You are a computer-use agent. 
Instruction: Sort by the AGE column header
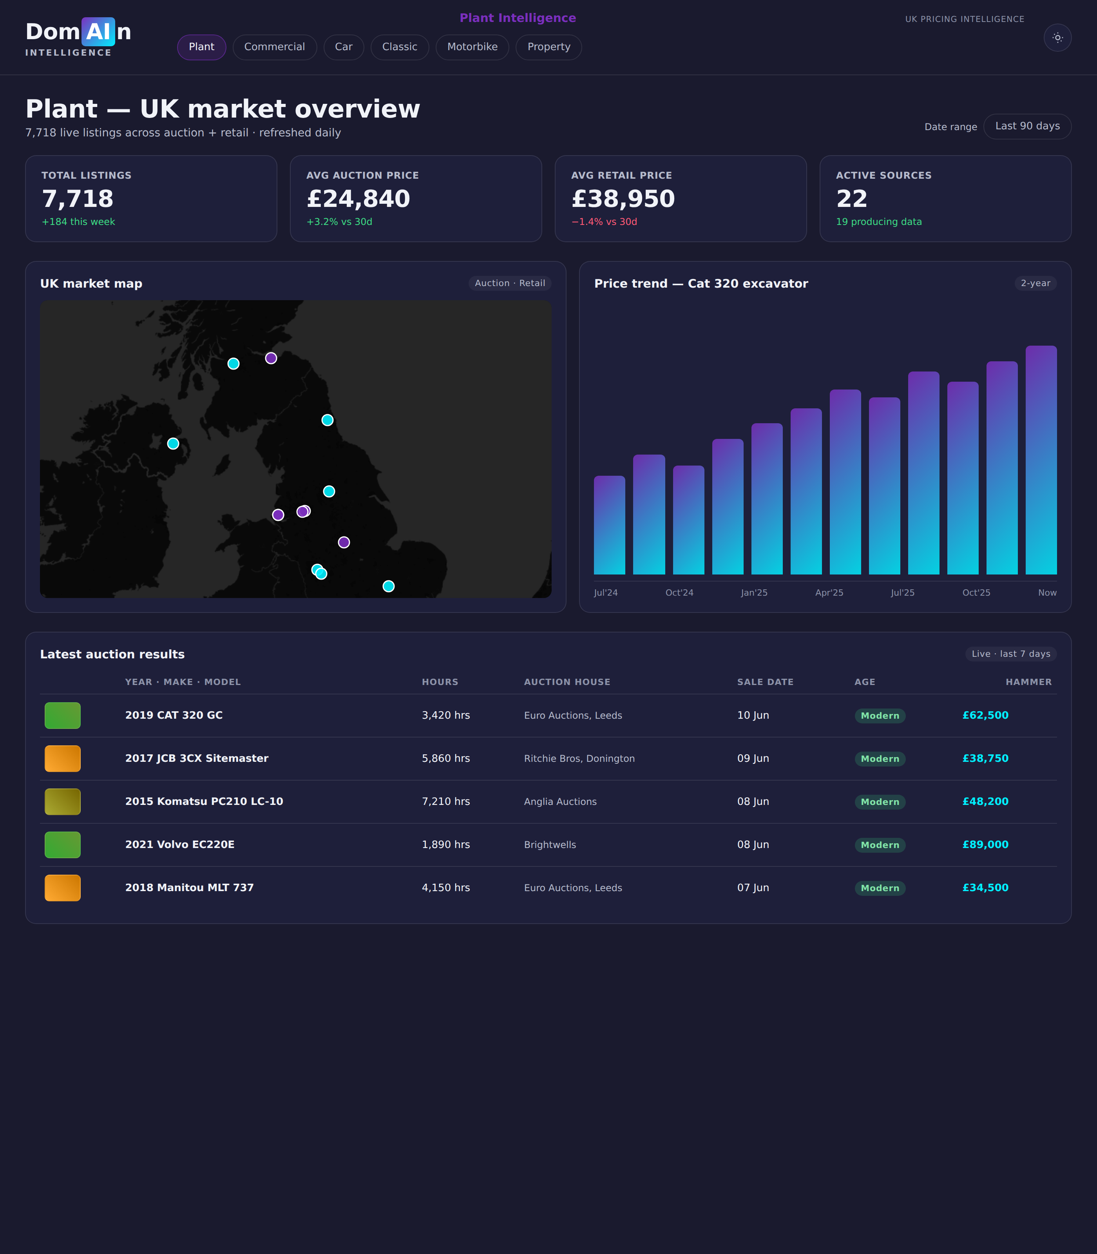pos(864,682)
